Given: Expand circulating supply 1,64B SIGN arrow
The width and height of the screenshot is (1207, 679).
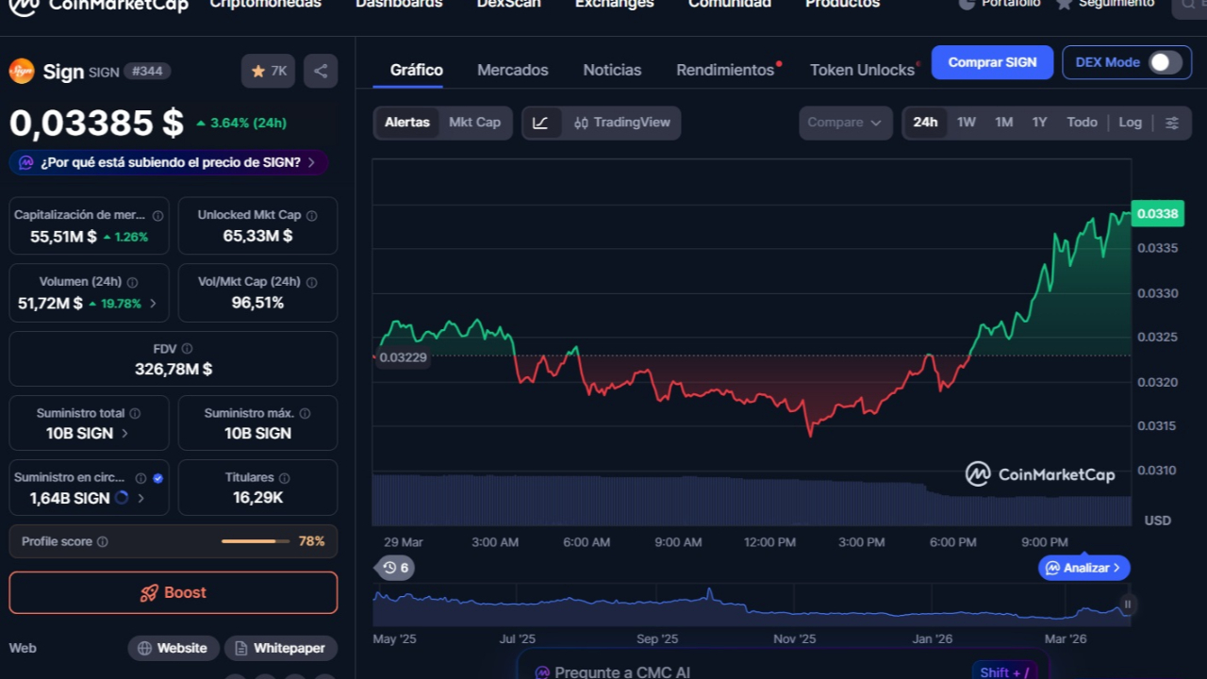Looking at the screenshot, I should 141,498.
